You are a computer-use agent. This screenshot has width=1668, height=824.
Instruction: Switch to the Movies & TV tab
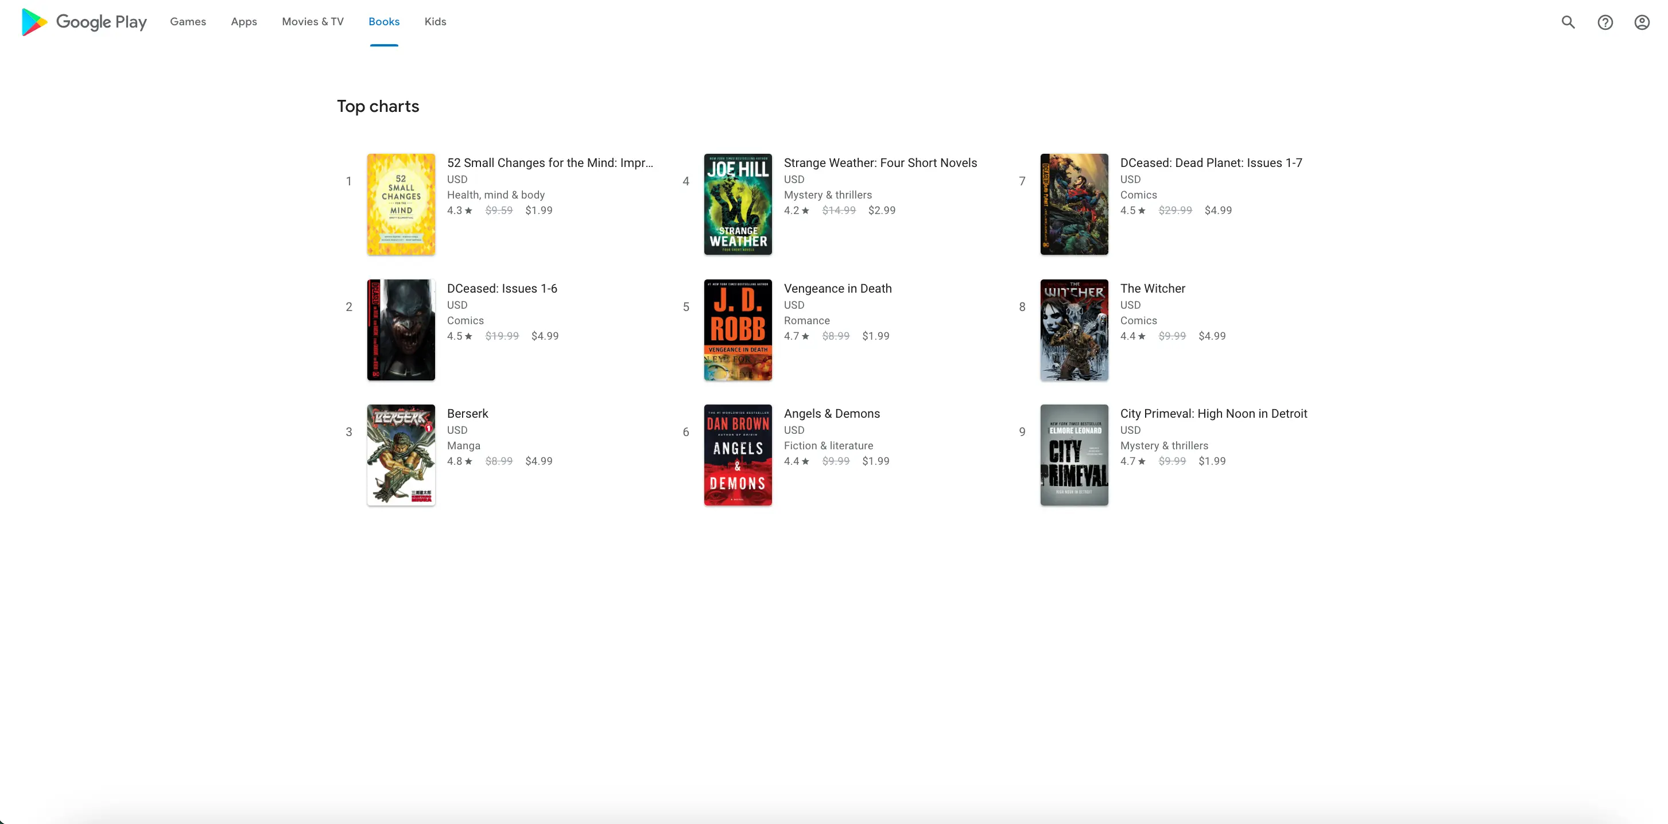[x=313, y=21]
